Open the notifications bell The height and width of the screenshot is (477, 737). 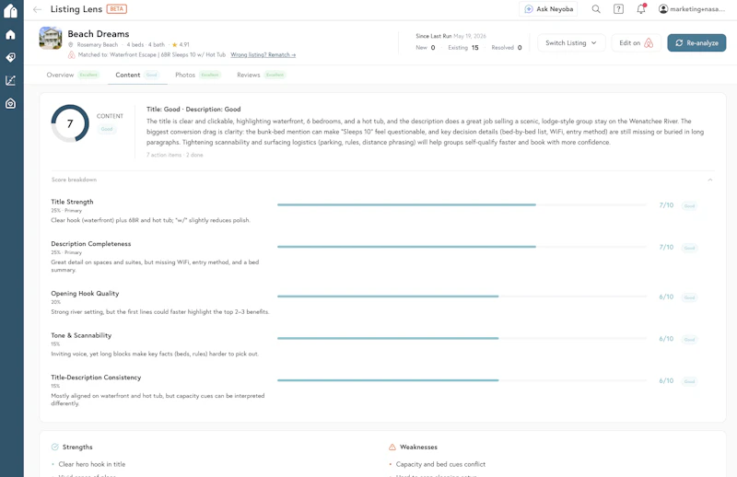tap(641, 9)
